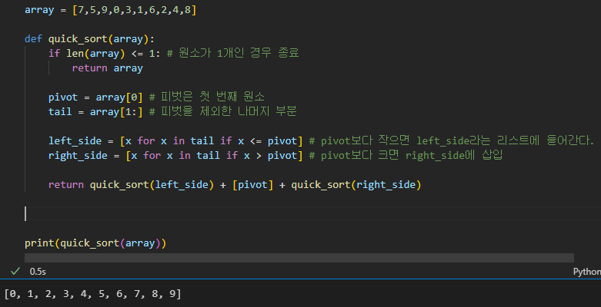Click the comment '피벗은 첫 번째 원소'
The width and height of the screenshot is (601, 307).
pos(207,97)
